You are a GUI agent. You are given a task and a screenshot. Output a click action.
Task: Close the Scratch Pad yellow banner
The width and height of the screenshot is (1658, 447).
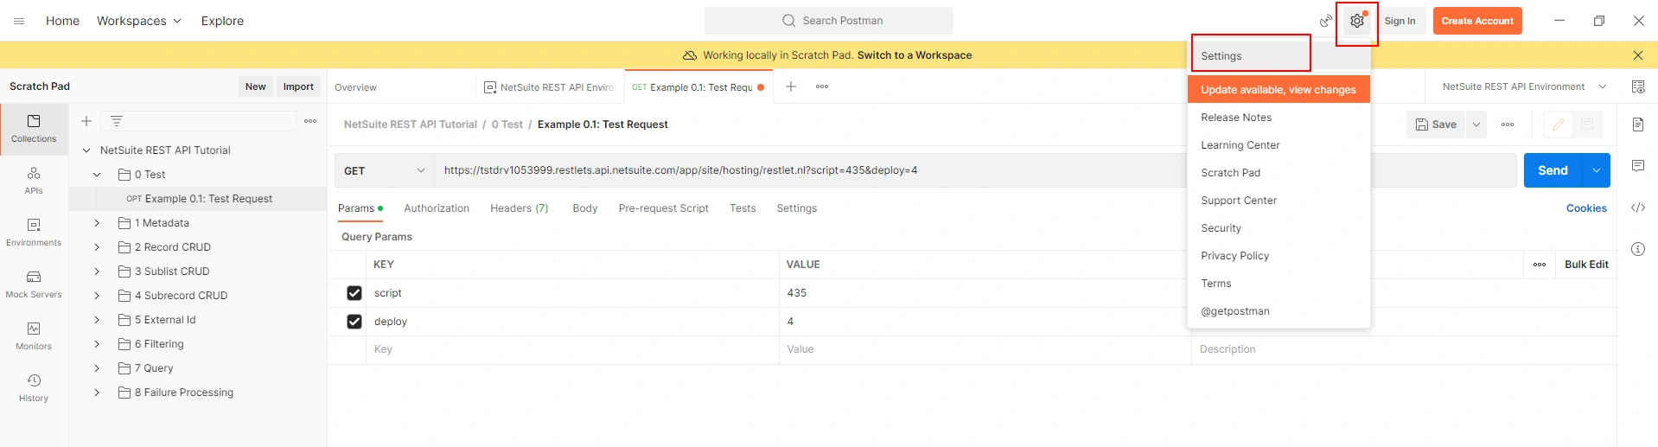tap(1638, 55)
